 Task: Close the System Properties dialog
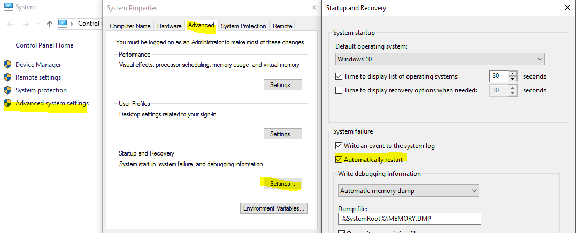(313, 8)
